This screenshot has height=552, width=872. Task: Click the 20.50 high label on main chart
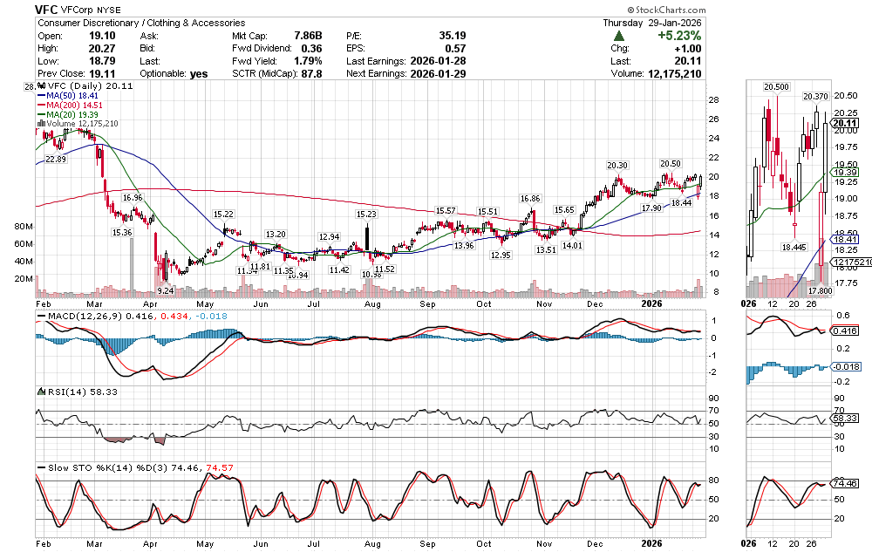[x=670, y=164]
